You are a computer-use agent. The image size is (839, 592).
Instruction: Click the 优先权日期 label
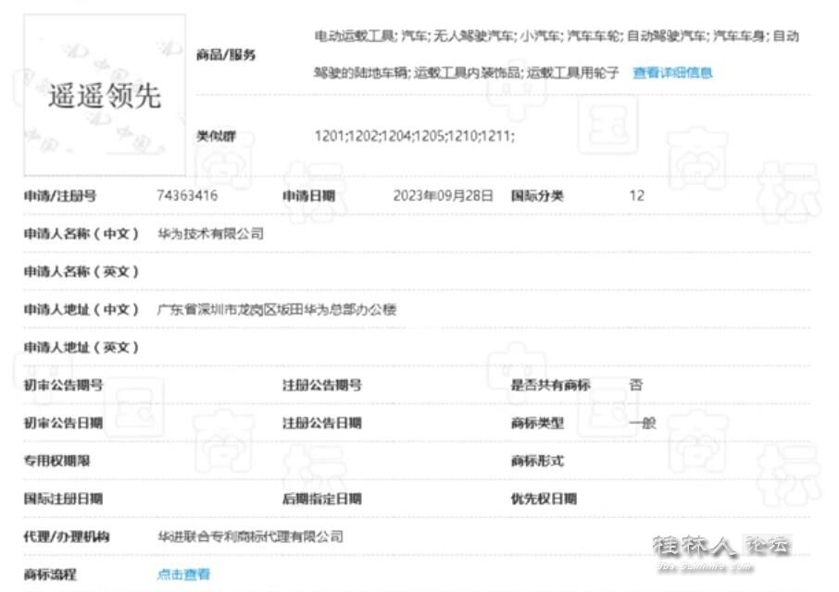click(544, 499)
